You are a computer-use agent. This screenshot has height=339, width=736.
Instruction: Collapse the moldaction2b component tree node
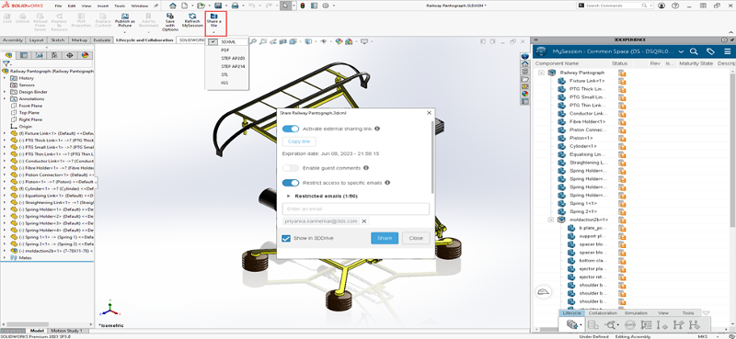click(x=550, y=220)
